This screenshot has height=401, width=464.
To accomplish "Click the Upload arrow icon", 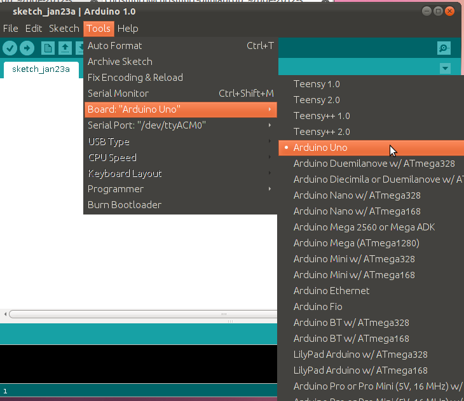I will [27, 48].
